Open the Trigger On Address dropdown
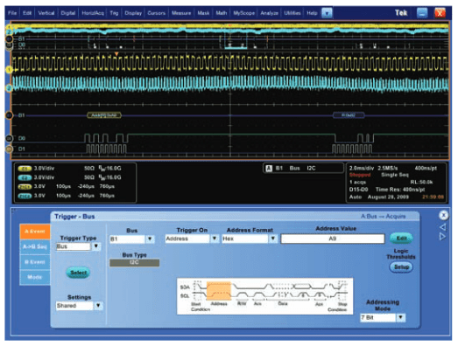The width and height of the screenshot is (458, 346). [215, 239]
